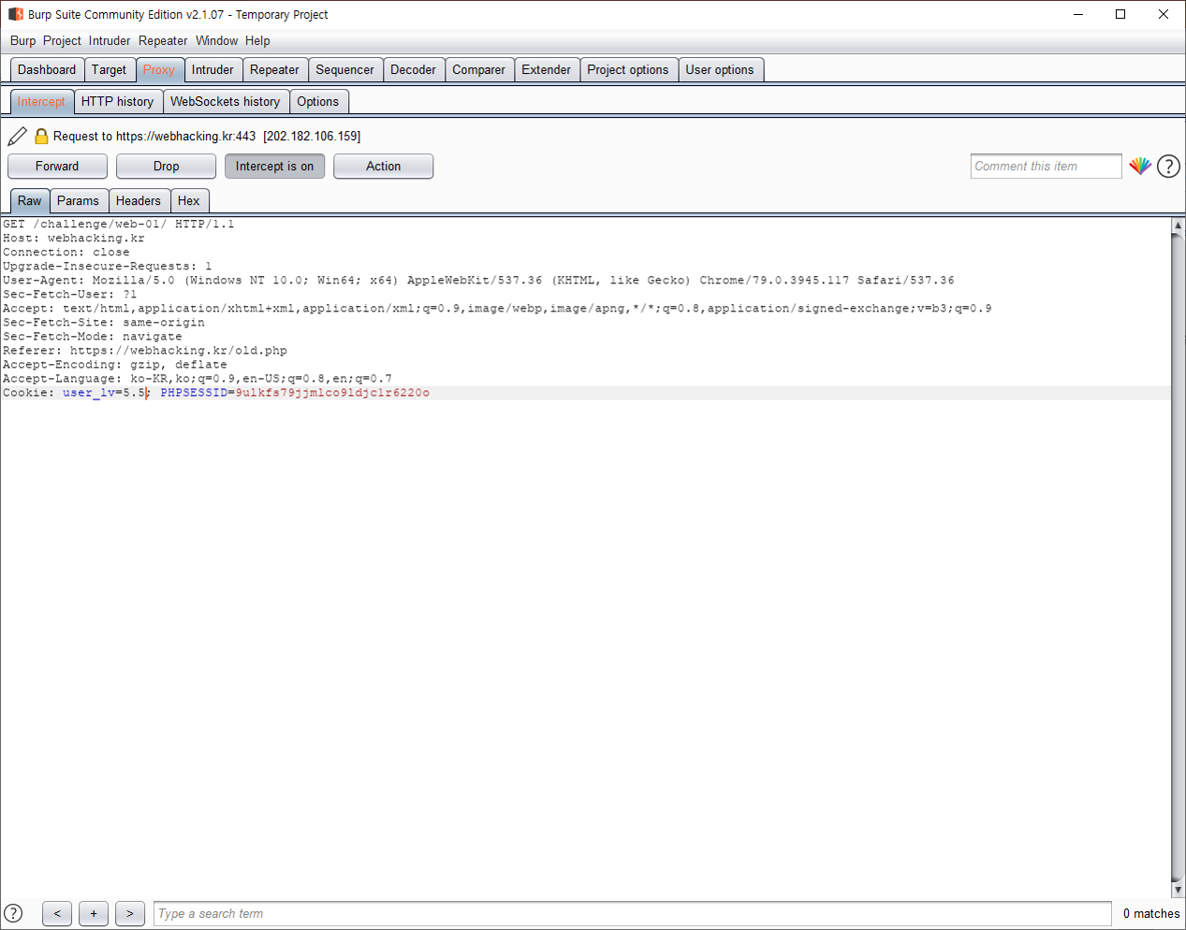
Task: Open the Help menu
Action: pyautogui.click(x=257, y=41)
